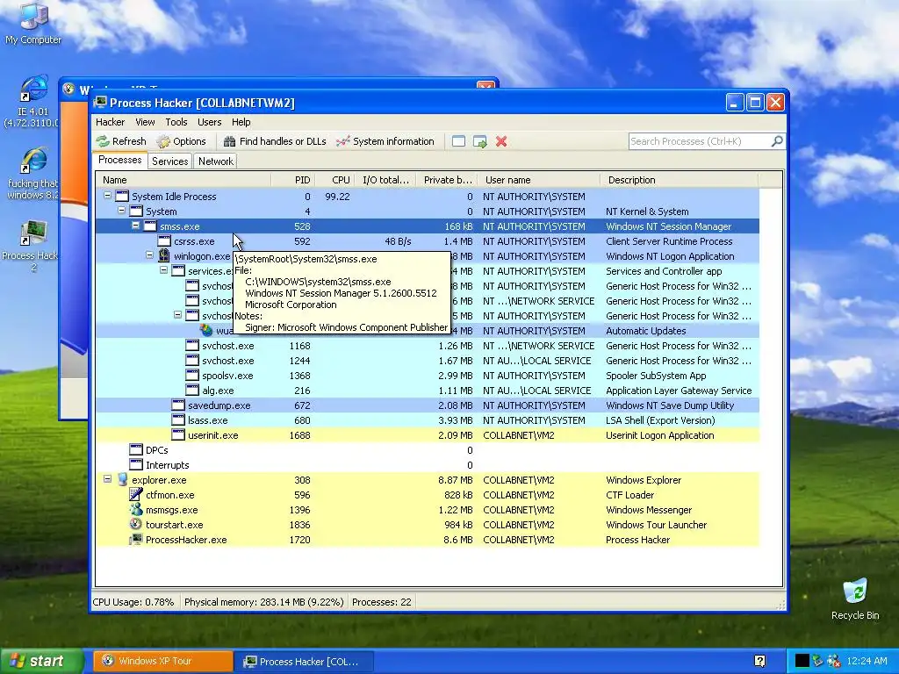Switch to the Services tab

pyautogui.click(x=169, y=161)
